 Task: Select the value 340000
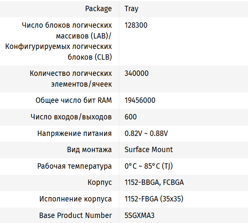[136, 74]
